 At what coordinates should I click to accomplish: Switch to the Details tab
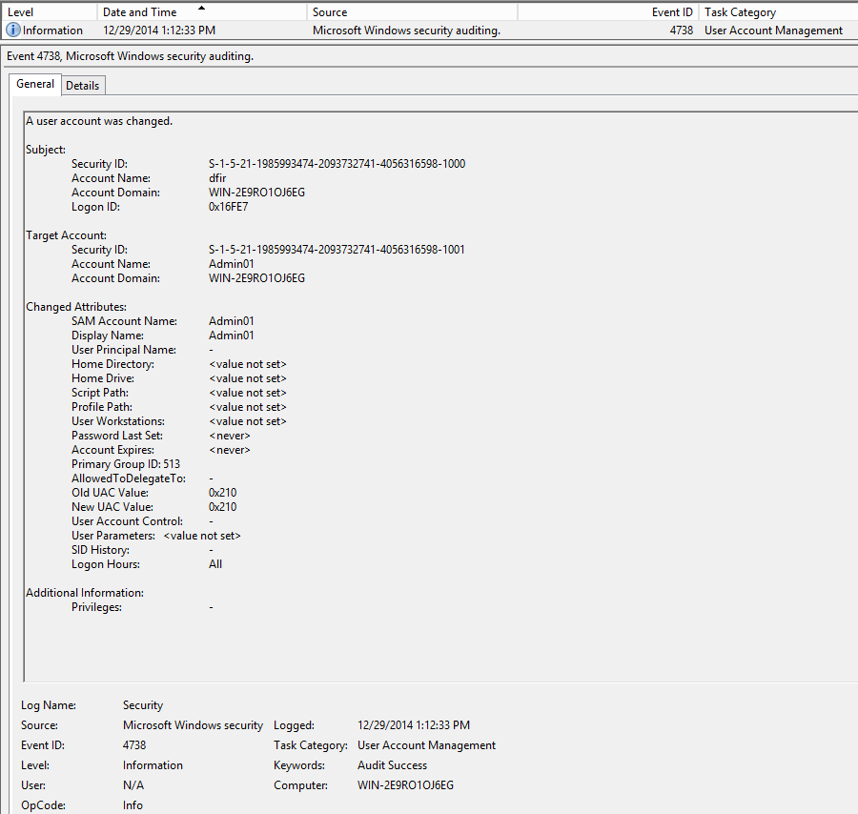tap(82, 85)
